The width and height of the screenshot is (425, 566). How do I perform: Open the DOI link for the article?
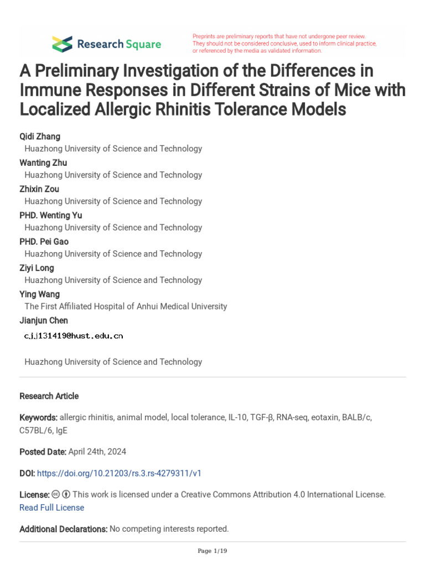119,473
